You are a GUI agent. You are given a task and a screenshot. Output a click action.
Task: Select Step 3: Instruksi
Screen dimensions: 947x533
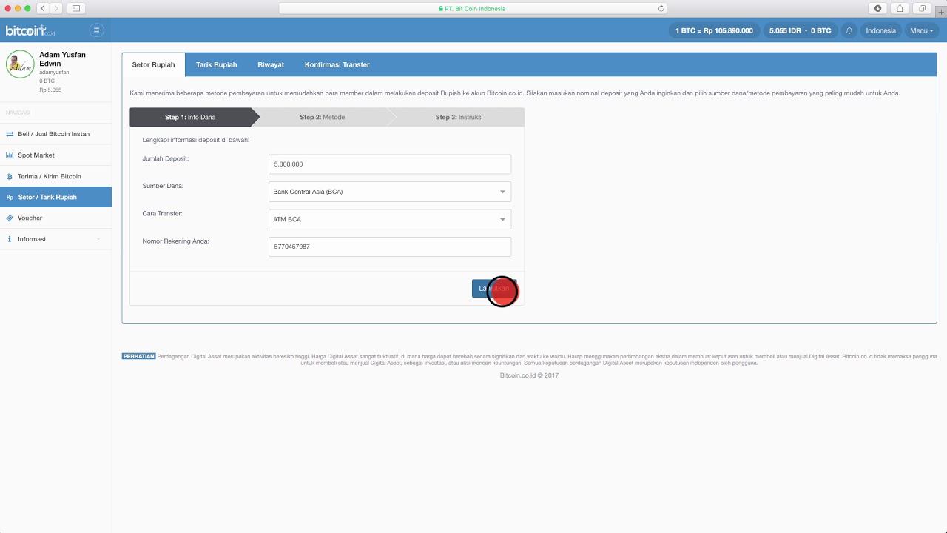pos(459,117)
